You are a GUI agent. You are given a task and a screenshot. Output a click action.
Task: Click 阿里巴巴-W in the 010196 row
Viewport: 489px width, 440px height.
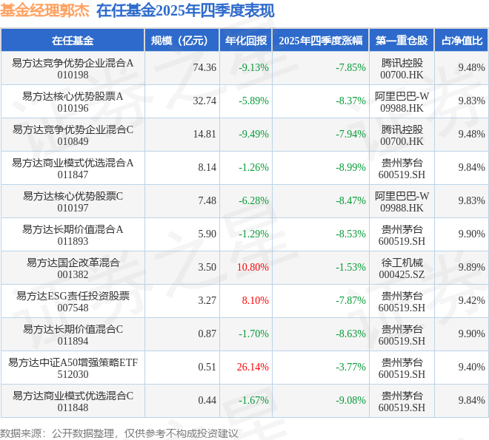tap(402, 96)
